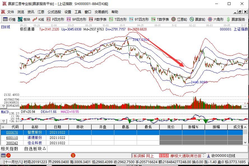Sort by the 名称 column header
The image size is (249, 166).
point(35,127)
